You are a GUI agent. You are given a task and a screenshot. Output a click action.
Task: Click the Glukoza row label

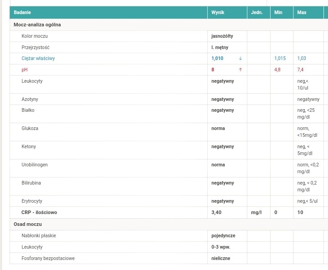[x=30, y=129]
